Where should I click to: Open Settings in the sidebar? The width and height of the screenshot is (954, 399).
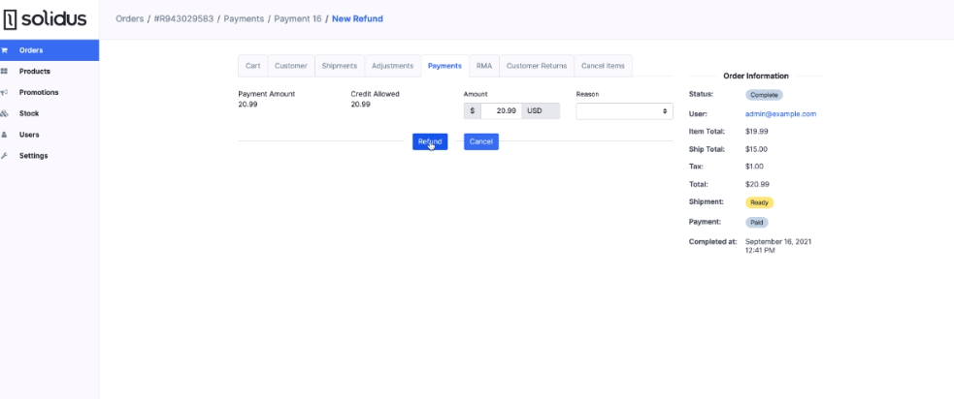coord(49,156)
